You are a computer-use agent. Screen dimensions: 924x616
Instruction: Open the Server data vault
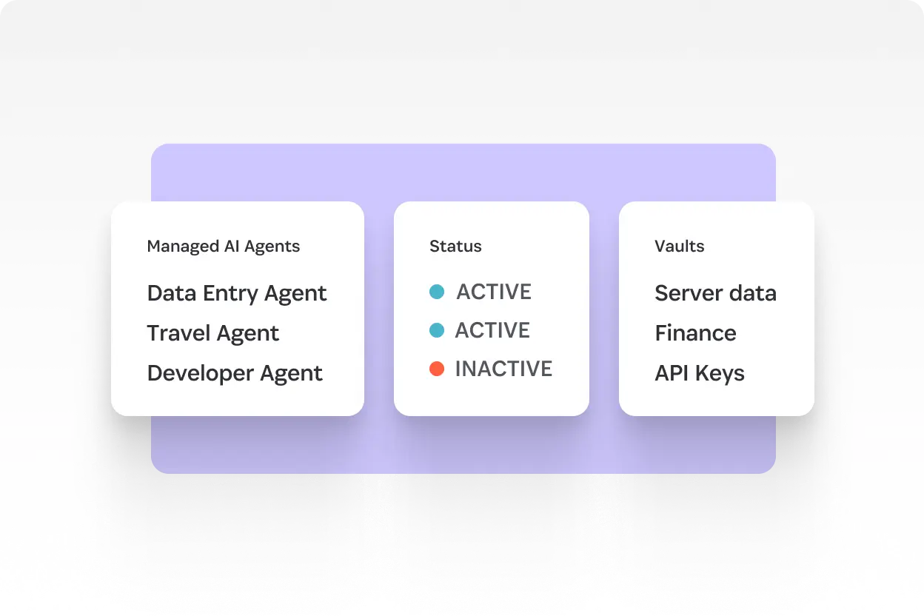(716, 293)
